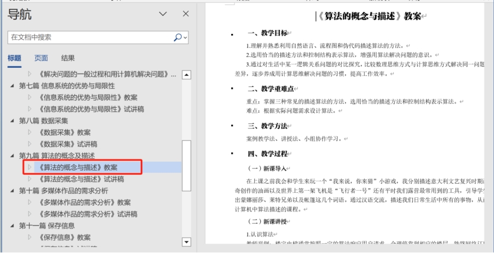
Task: Click the scroll down arrow in heading list
Action: click(186, 242)
